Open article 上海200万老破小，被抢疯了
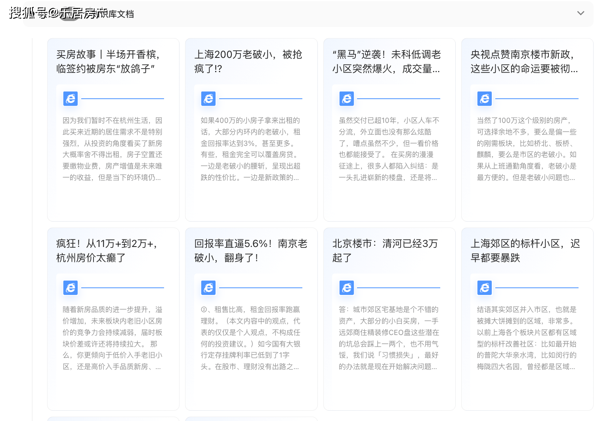Viewport: 615px width, 421px height. pyautogui.click(x=248, y=61)
